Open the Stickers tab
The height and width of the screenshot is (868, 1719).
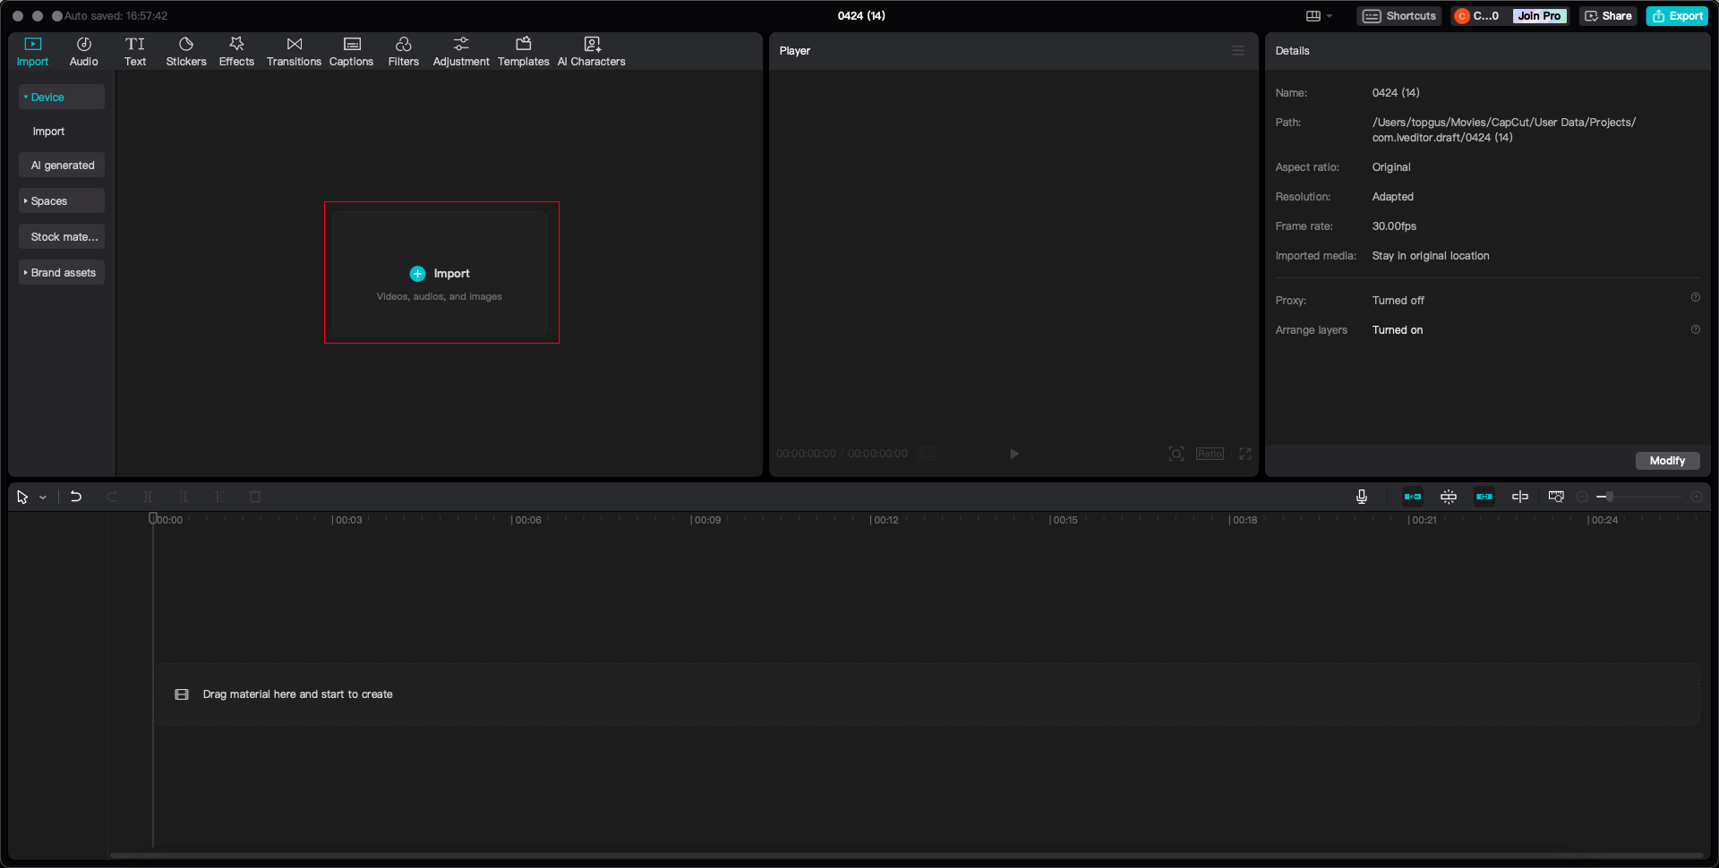[x=186, y=52]
